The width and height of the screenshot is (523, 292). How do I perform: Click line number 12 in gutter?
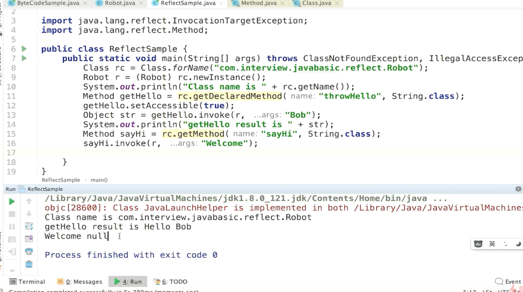(x=11, y=106)
